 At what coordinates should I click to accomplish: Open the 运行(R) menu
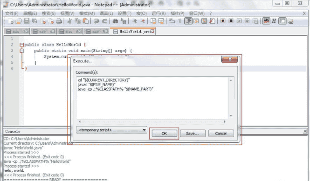pyautogui.click(x=158, y=13)
